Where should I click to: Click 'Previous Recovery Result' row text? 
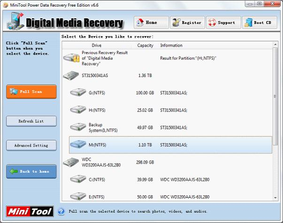105,58
